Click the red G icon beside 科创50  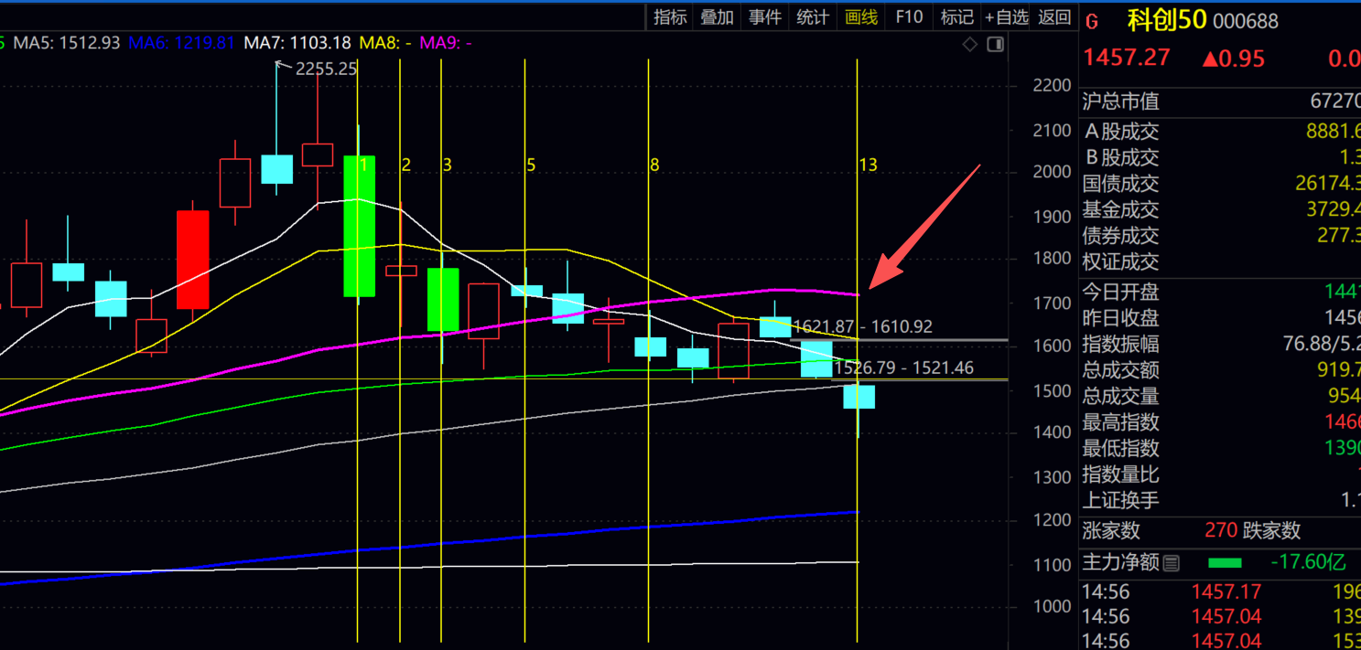(1091, 21)
